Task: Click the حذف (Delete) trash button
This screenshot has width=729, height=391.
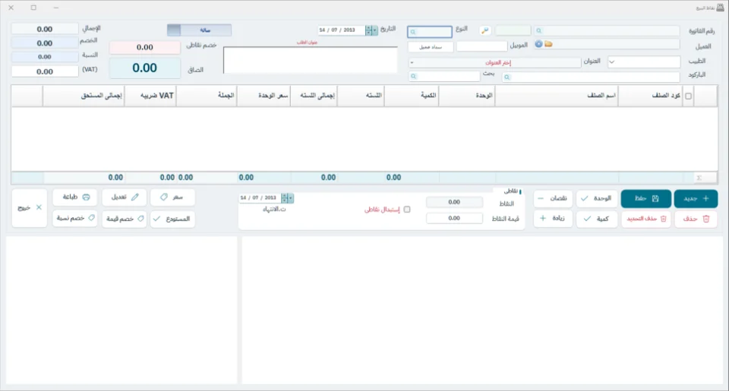Action: pos(696,219)
